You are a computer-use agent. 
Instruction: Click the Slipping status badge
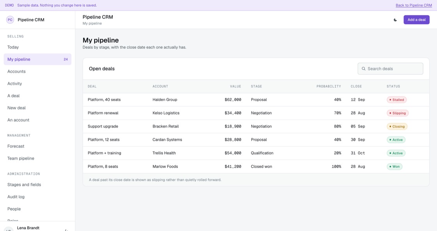(x=398, y=113)
